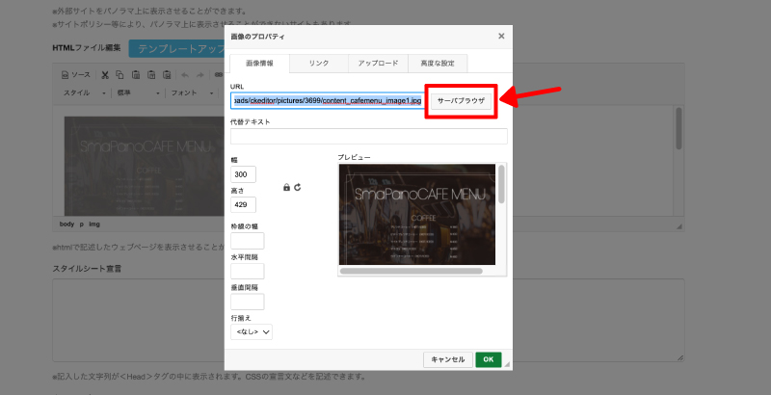Click the Undo arrow icon
Screen dimensions: 771x395
(186, 74)
